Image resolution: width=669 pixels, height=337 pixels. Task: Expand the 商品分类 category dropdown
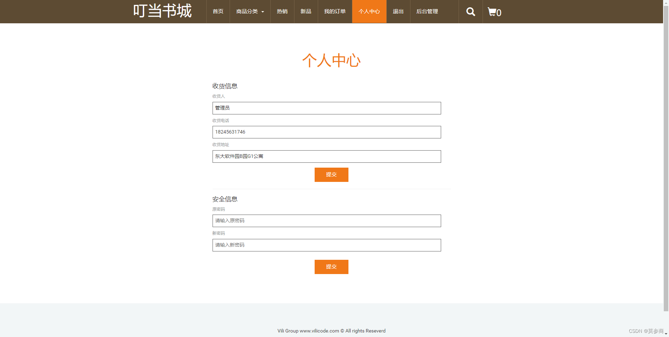pos(249,11)
